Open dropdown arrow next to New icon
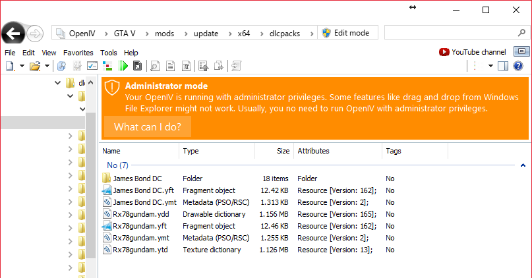Screen dimensions: 532x278 pyautogui.click(x=22, y=66)
